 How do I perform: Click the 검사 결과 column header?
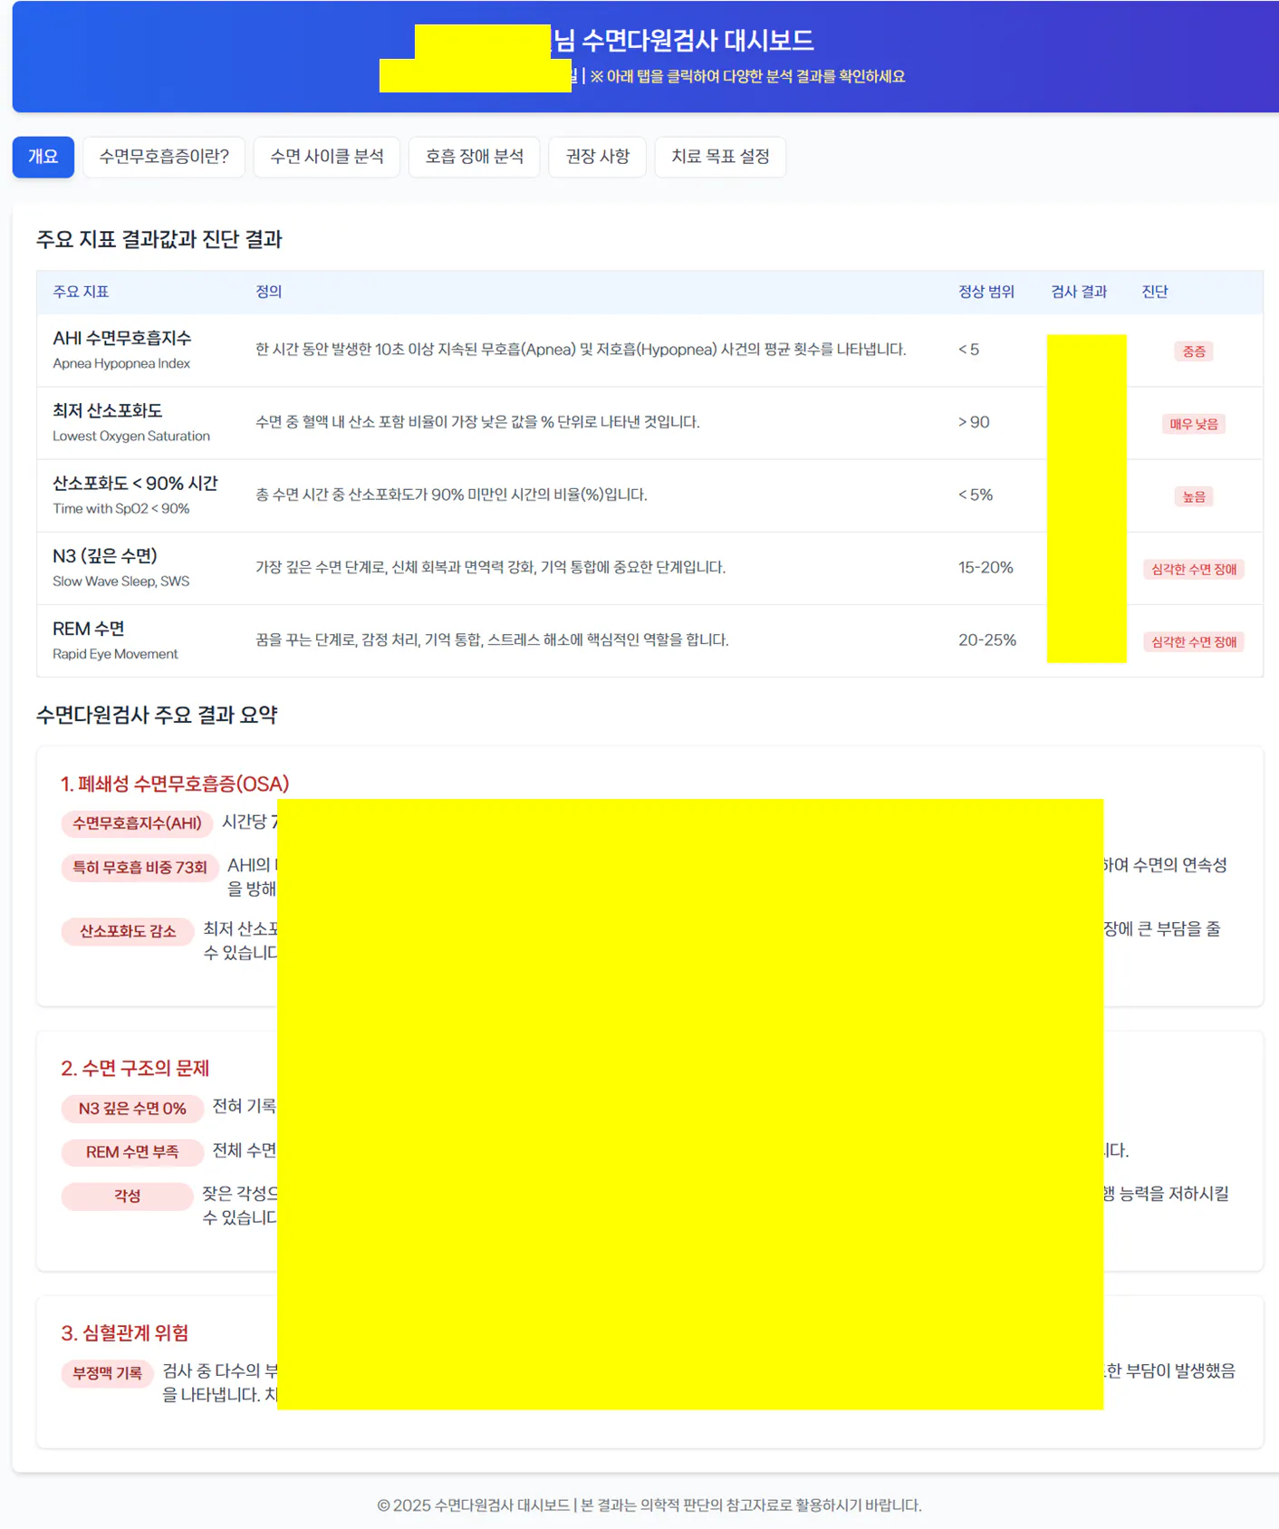pyautogui.click(x=1079, y=292)
